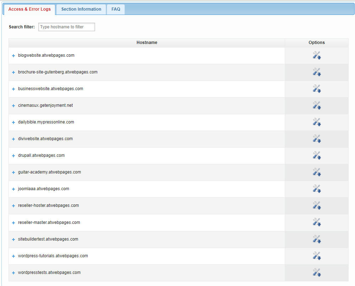Open the FAQ tab
355x286 pixels.
[x=116, y=9]
